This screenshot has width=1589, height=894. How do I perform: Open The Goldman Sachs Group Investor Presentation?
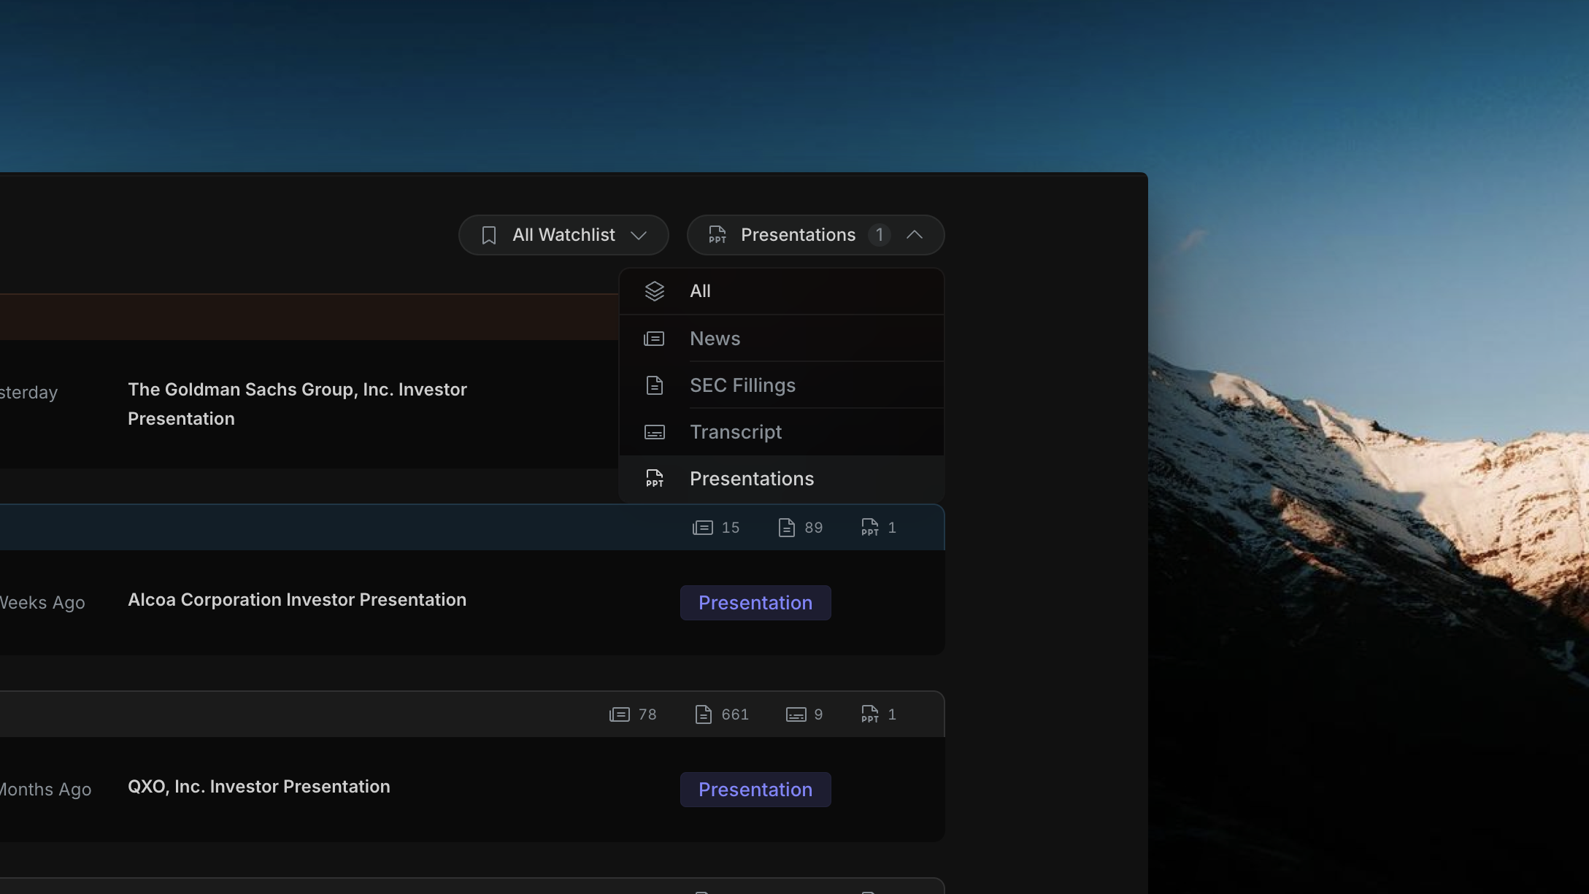(297, 404)
